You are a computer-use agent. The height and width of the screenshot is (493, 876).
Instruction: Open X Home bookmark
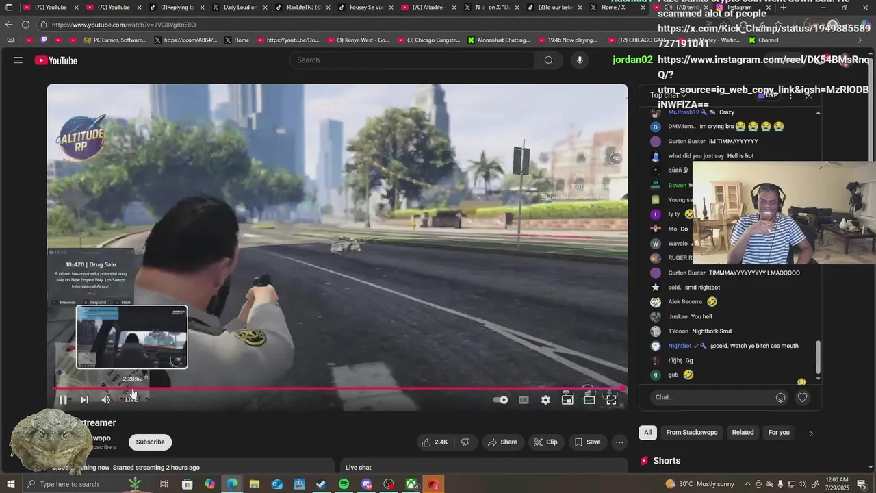coord(237,40)
